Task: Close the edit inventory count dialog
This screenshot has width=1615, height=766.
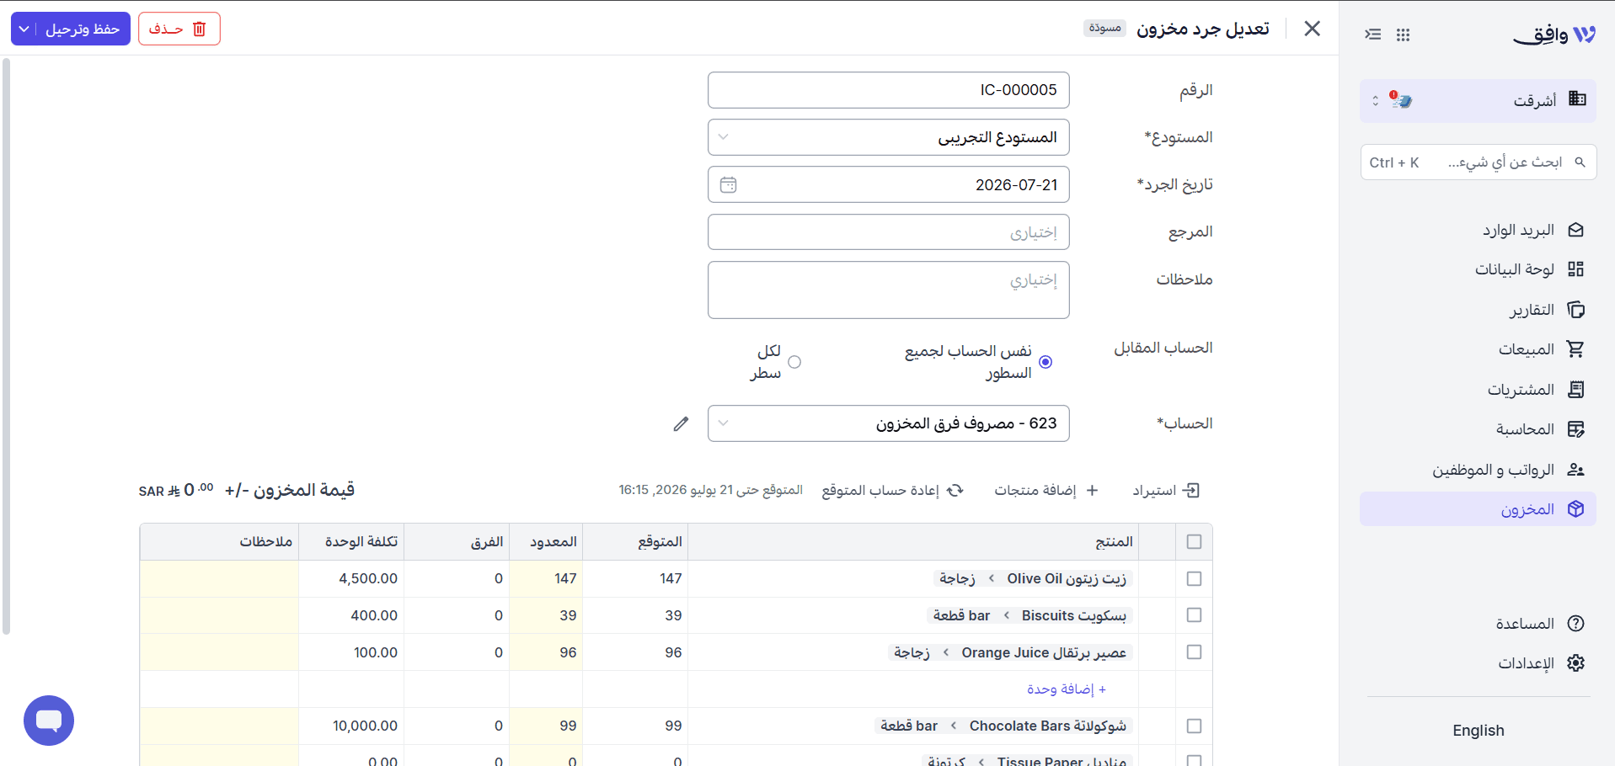Action: pos(1312,29)
